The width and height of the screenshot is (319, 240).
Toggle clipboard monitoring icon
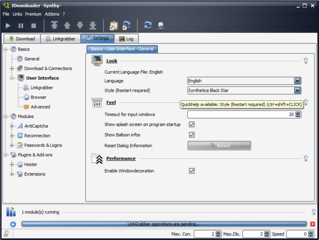coord(114,26)
